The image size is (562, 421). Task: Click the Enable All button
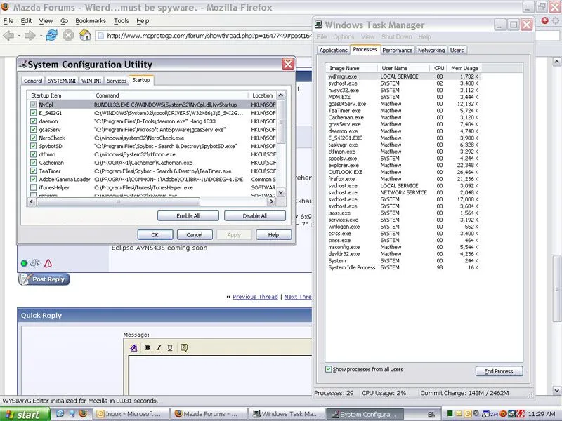[188, 216]
